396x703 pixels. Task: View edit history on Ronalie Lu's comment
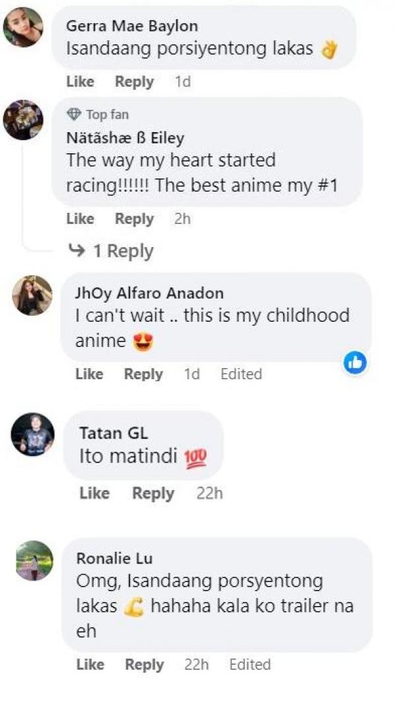click(249, 665)
